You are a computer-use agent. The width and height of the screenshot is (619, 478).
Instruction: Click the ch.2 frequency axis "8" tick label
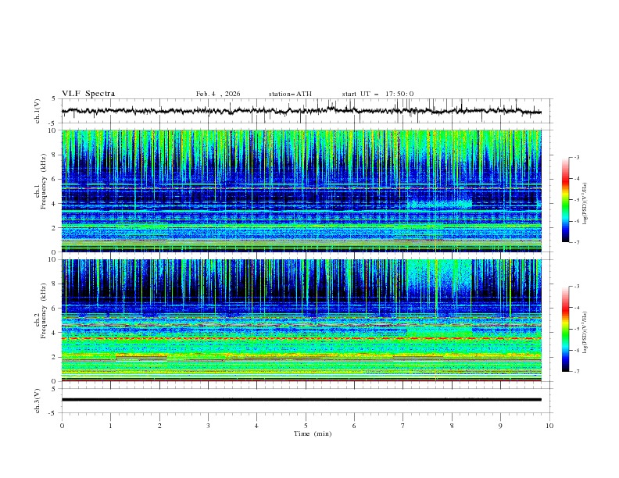coord(55,284)
